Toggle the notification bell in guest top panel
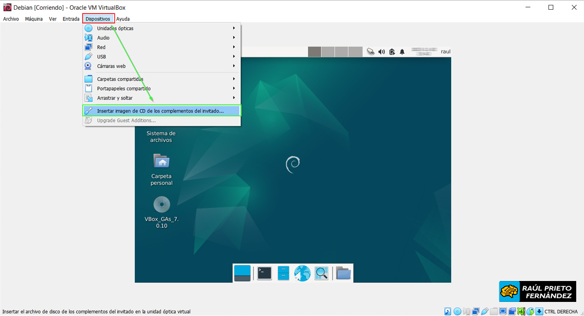The image size is (584, 316). (401, 52)
